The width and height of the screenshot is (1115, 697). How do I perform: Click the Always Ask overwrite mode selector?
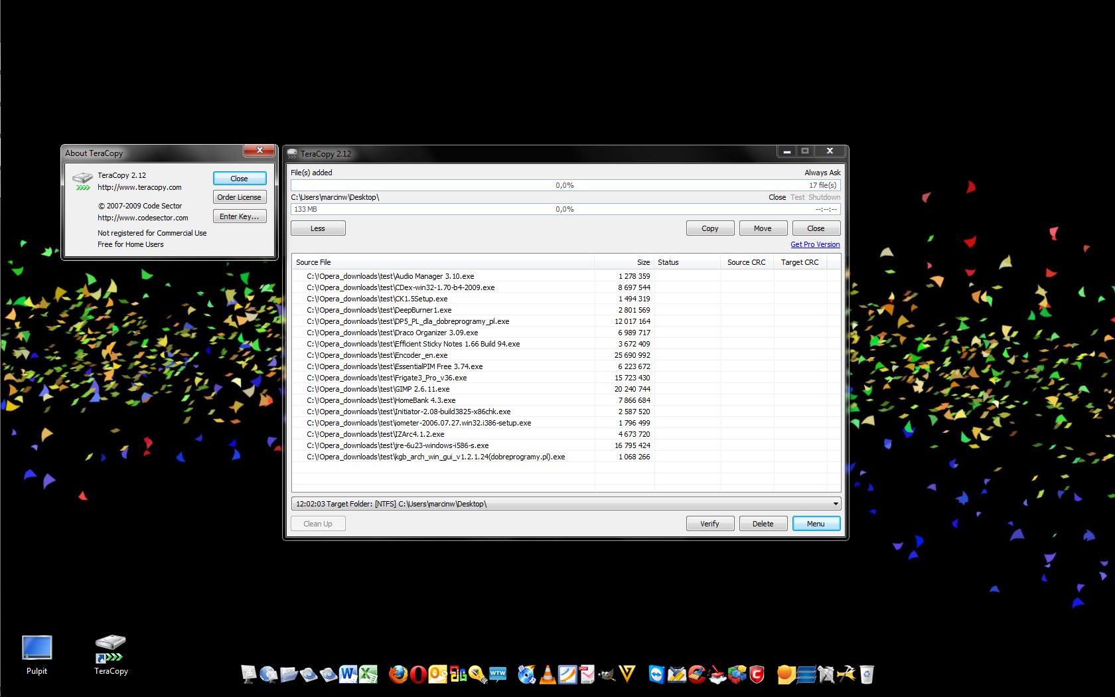pos(822,173)
